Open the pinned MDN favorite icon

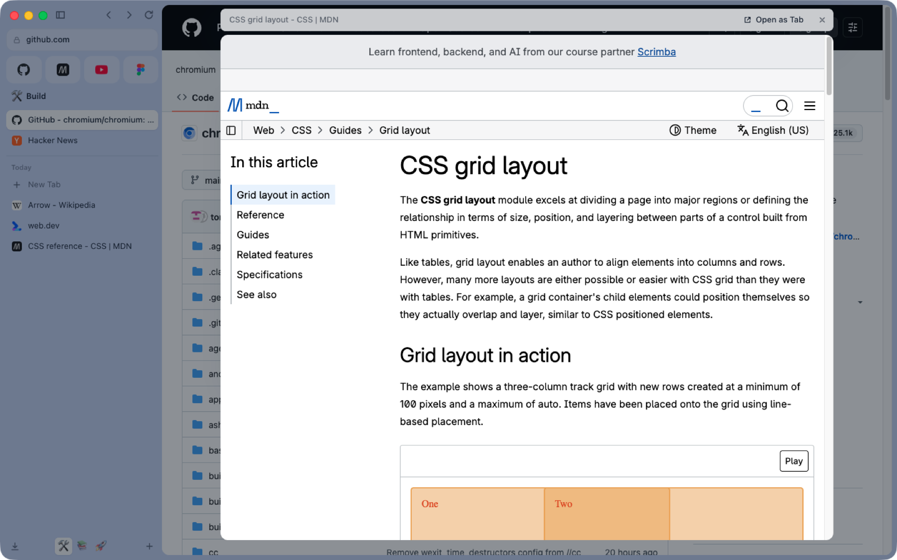62,70
